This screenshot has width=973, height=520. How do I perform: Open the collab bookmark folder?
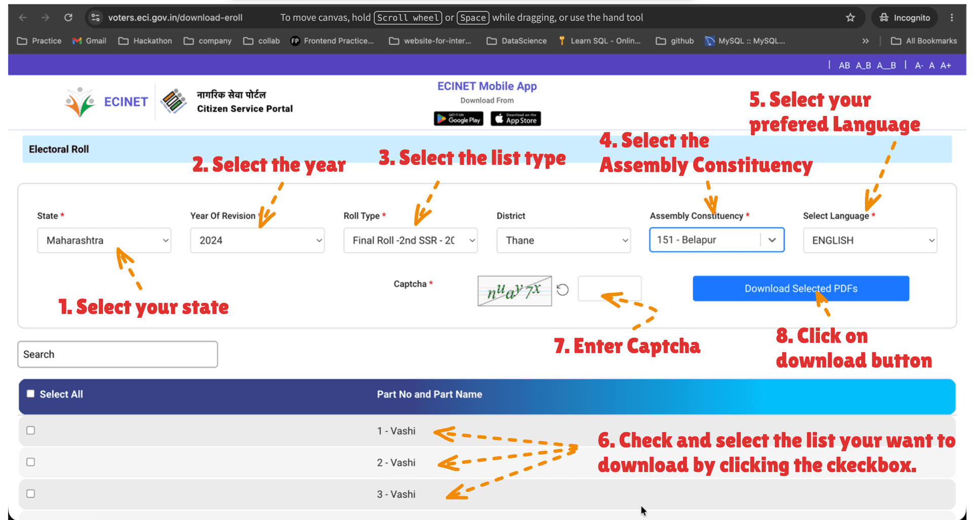tap(261, 41)
